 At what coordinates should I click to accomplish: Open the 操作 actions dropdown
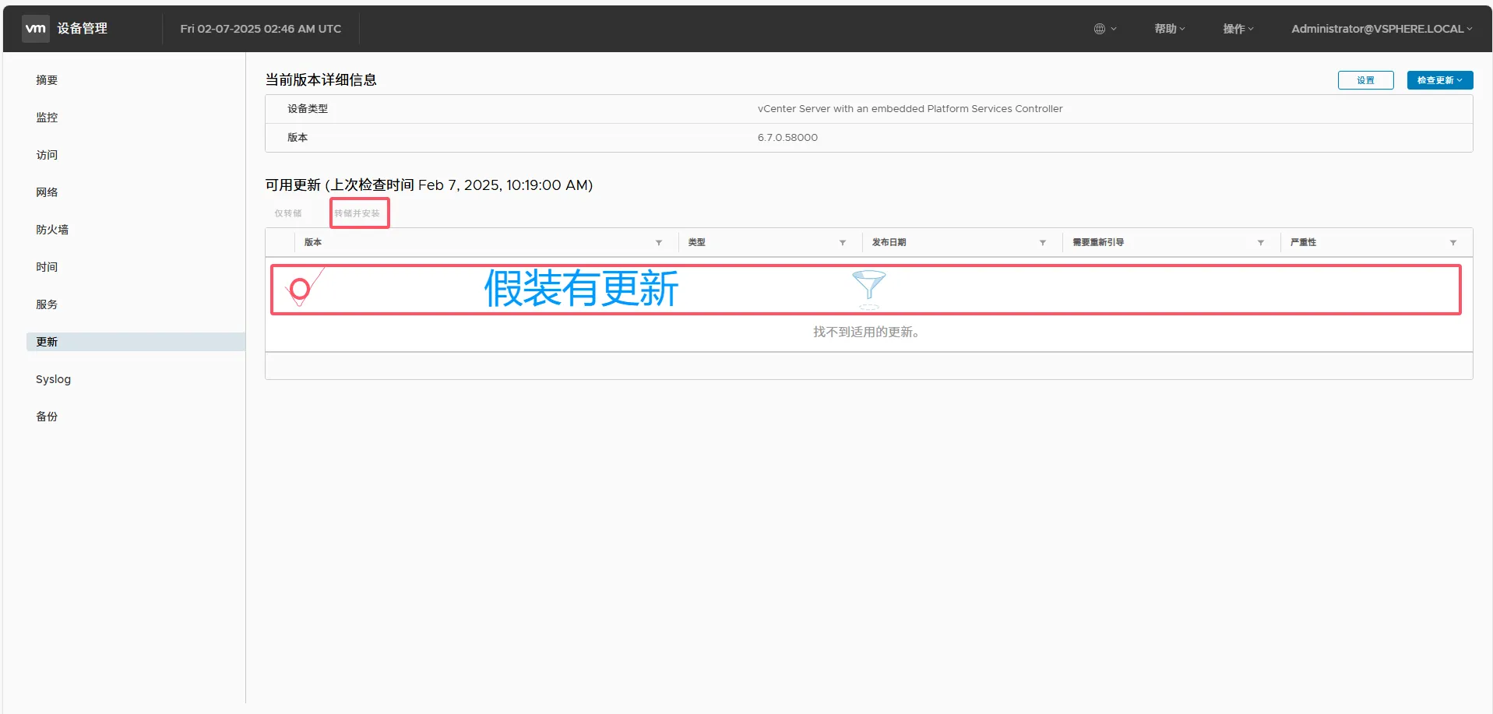pos(1238,29)
